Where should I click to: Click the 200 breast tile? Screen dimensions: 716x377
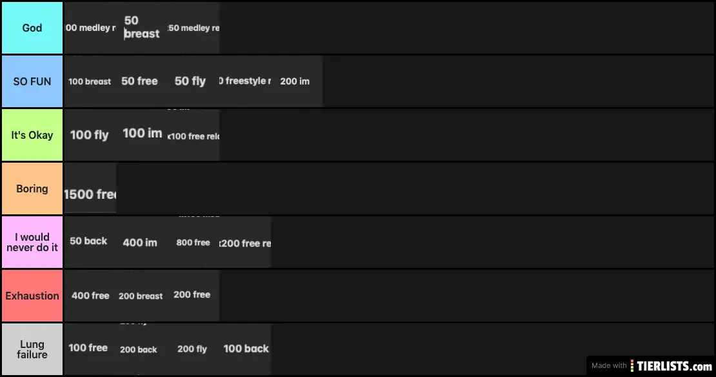pyautogui.click(x=141, y=296)
